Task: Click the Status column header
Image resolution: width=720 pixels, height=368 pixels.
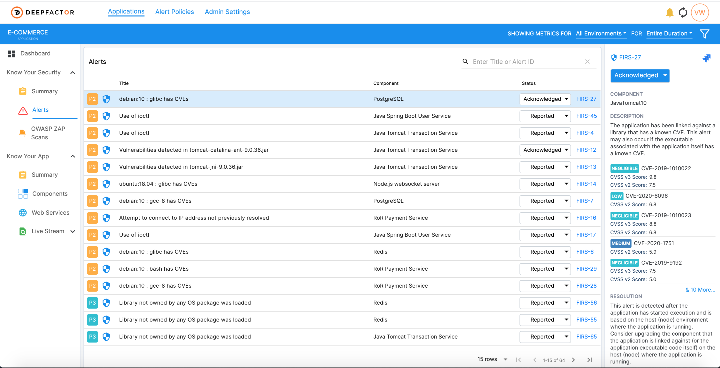Action: coord(528,83)
